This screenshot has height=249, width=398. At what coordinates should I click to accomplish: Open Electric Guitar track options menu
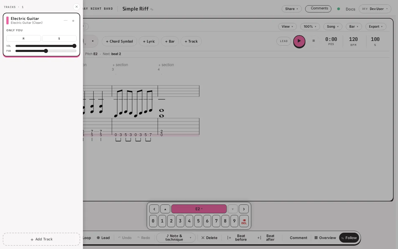click(66, 20)
